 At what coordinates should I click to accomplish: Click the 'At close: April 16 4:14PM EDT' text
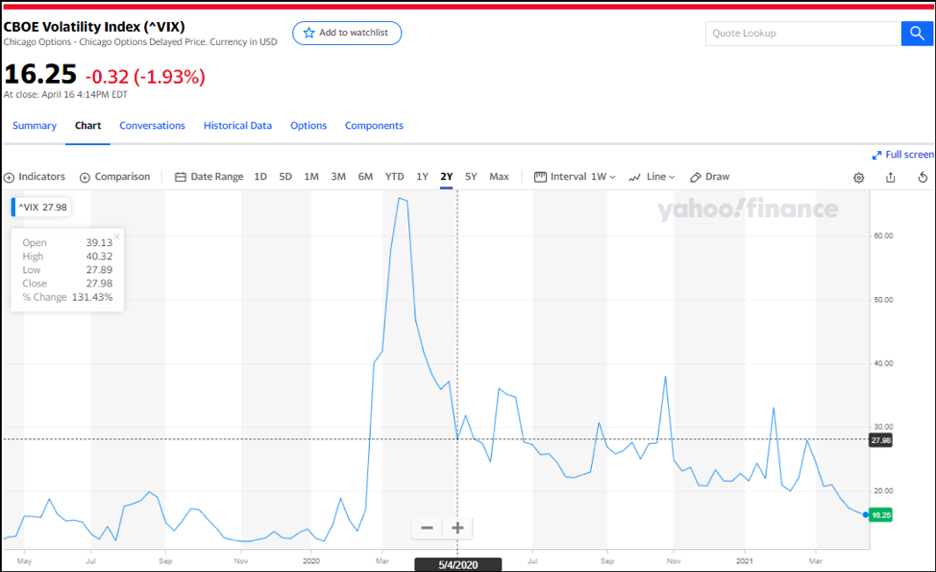coord(65,94)
